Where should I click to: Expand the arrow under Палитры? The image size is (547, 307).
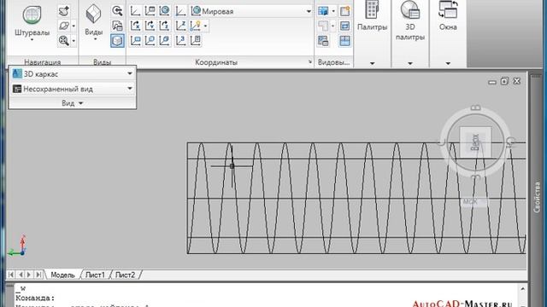click(373, 63)
